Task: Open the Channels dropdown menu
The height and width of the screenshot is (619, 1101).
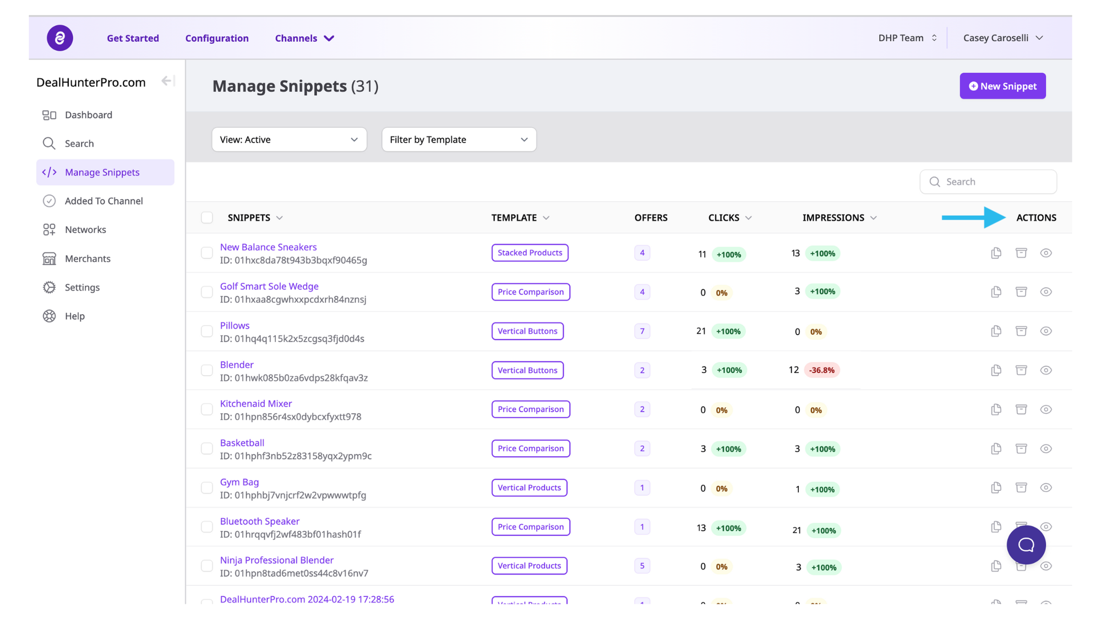Action: [x=304, y=38]
